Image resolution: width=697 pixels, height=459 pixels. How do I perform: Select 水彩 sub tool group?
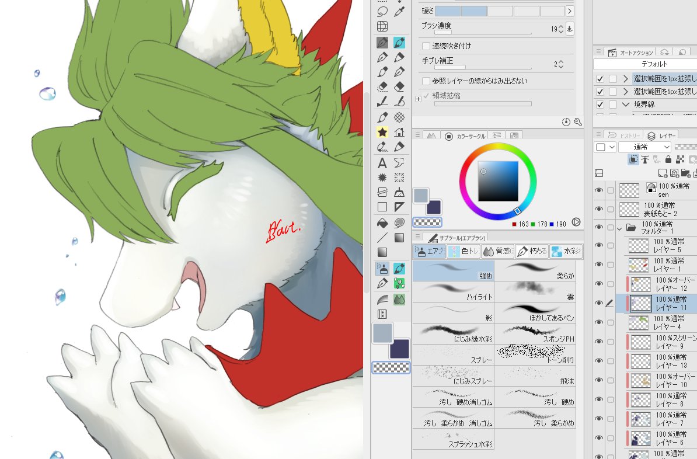566,251
